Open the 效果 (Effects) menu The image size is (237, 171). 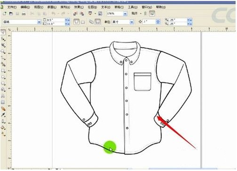(x=79, y=7)
